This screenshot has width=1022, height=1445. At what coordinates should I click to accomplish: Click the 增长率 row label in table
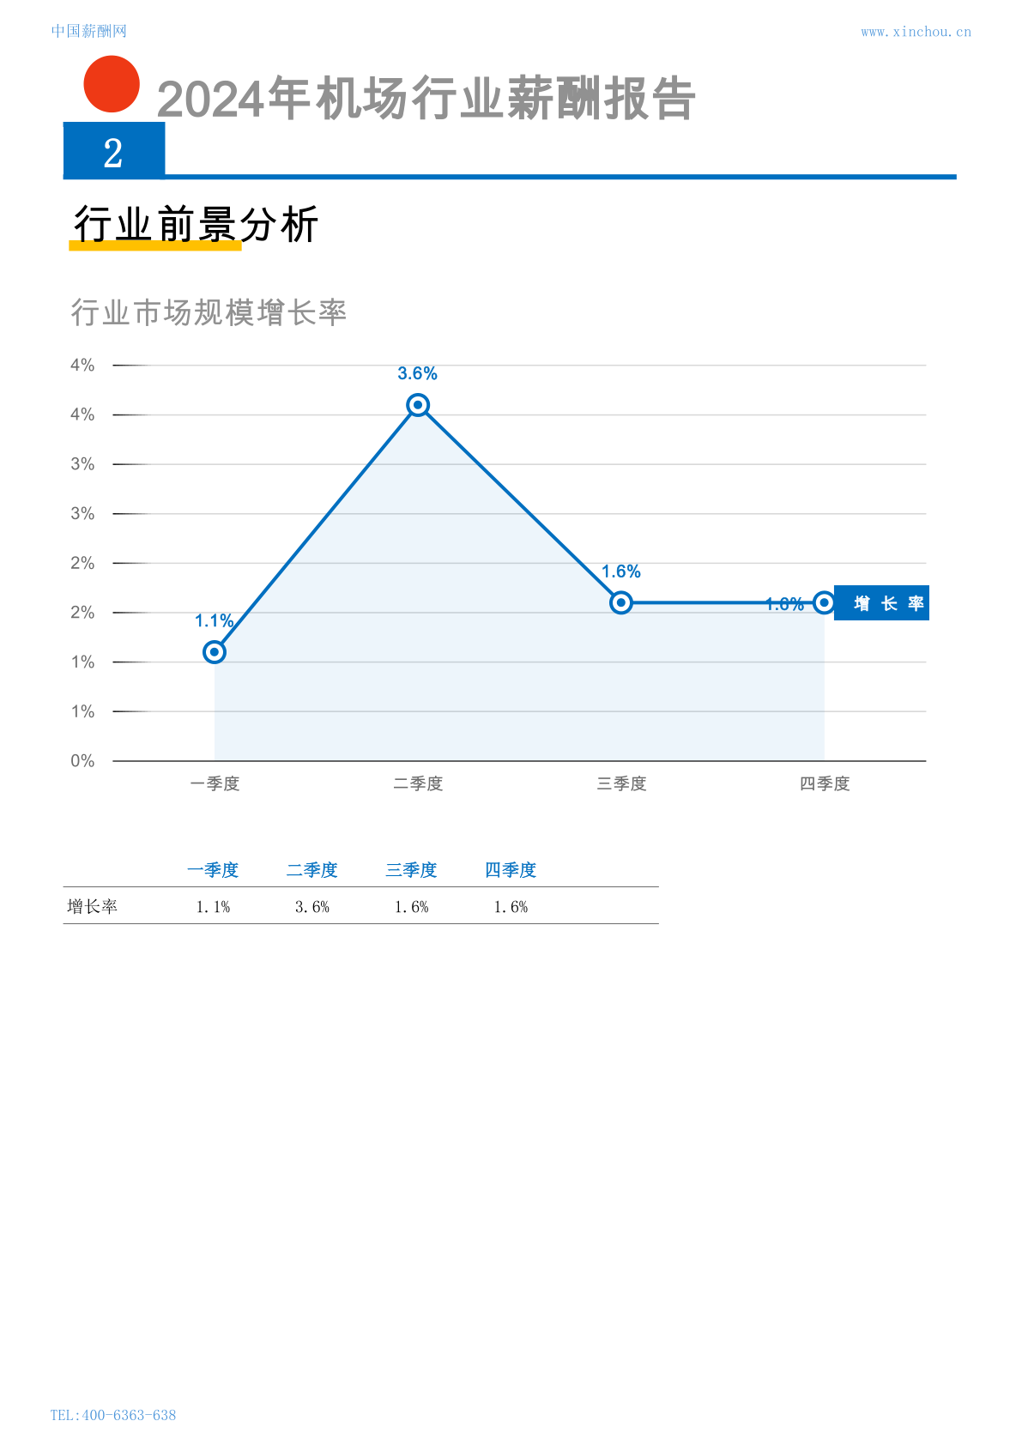pyautogui.click(x=93, y=907)
